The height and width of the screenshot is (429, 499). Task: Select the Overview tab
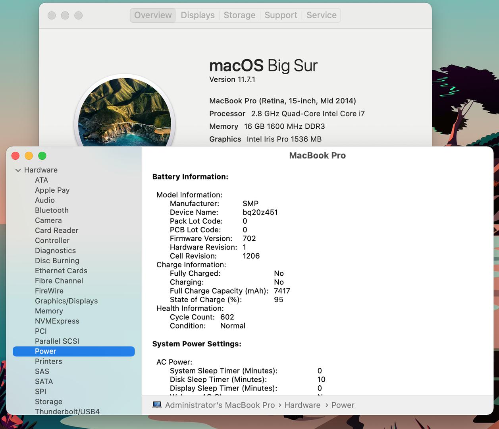click(x=153, y=15)
